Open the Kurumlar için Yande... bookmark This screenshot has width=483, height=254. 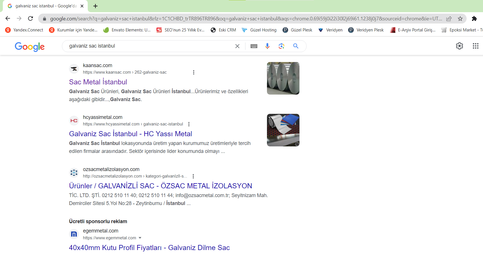pyautogui.click(x=73, y=30)
